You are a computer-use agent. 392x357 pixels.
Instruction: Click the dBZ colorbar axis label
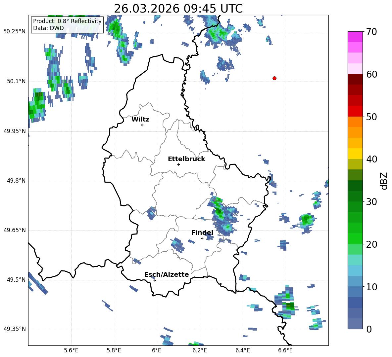[384, 181]
